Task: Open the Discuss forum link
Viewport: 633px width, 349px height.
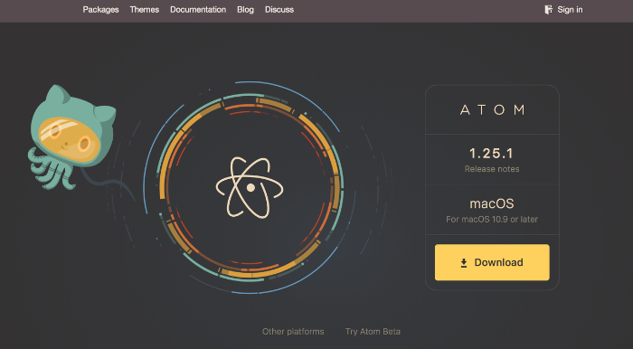Action: pyautogui.click(x=279, y=10)
